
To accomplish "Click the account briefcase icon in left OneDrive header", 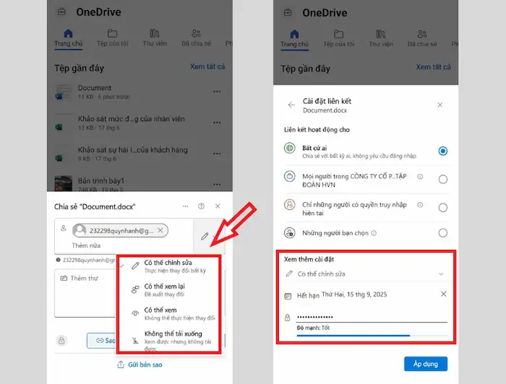I will [61, 12].
